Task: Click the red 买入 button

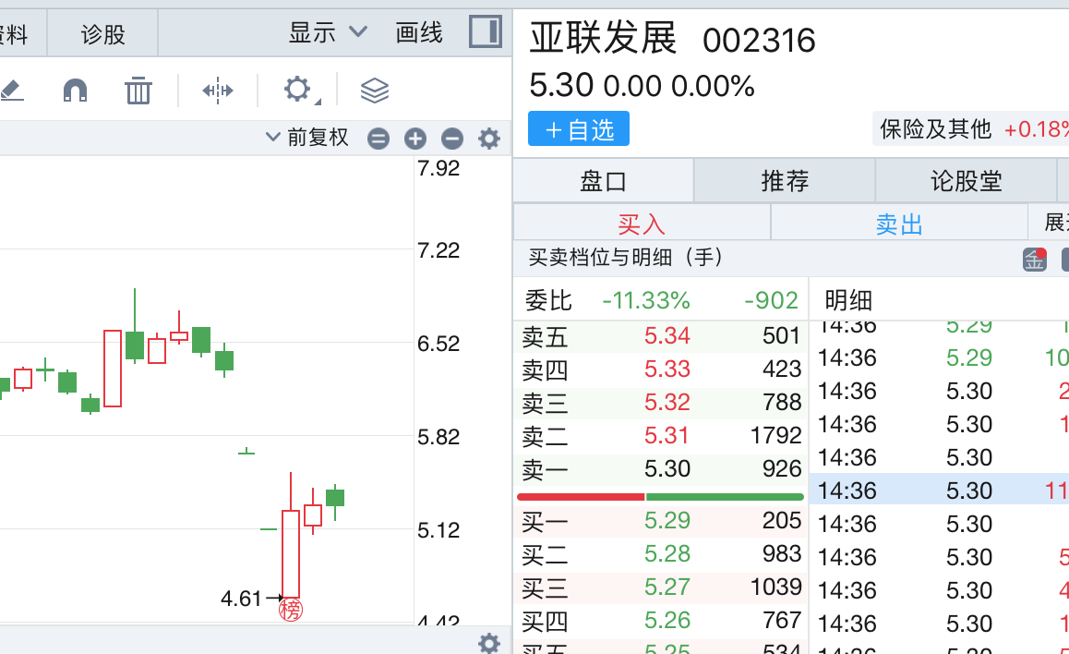Action: tap(642, 224)
